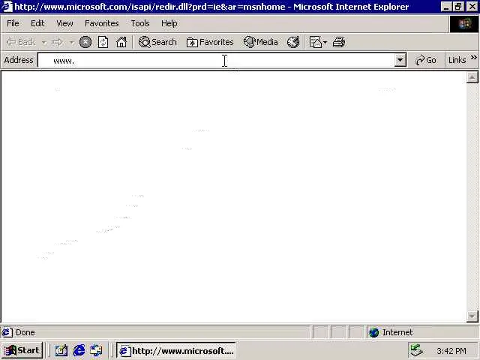Screen dimensions: 480x360
Task: Open the View menu
Action: (x=64, y=23)
